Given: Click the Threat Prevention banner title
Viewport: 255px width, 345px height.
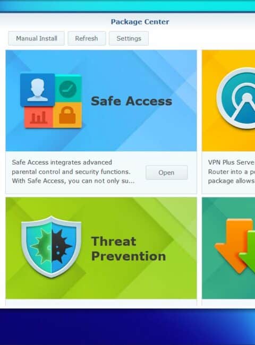Looking at the screenshot, I should 129,248.
